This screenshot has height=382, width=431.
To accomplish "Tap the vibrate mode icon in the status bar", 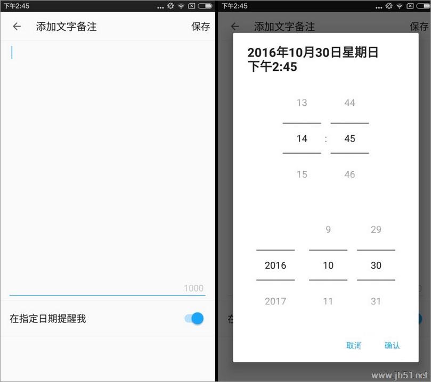I will (170, 5).
